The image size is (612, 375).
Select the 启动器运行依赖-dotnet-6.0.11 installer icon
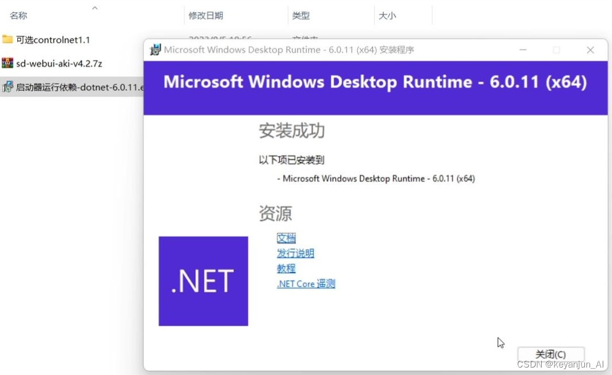pos(7,86)
